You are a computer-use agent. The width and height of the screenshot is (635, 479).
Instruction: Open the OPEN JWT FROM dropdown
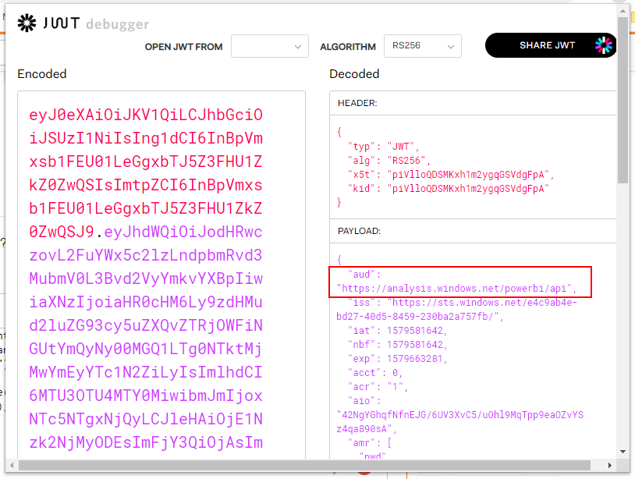(x=270, y=46)
